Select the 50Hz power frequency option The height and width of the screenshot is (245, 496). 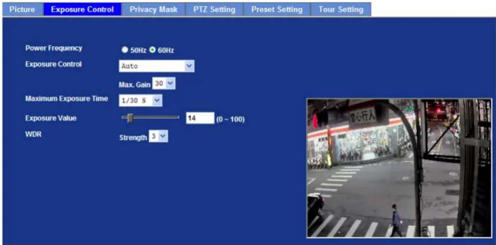pyautogui.click(x=125, y=50)
